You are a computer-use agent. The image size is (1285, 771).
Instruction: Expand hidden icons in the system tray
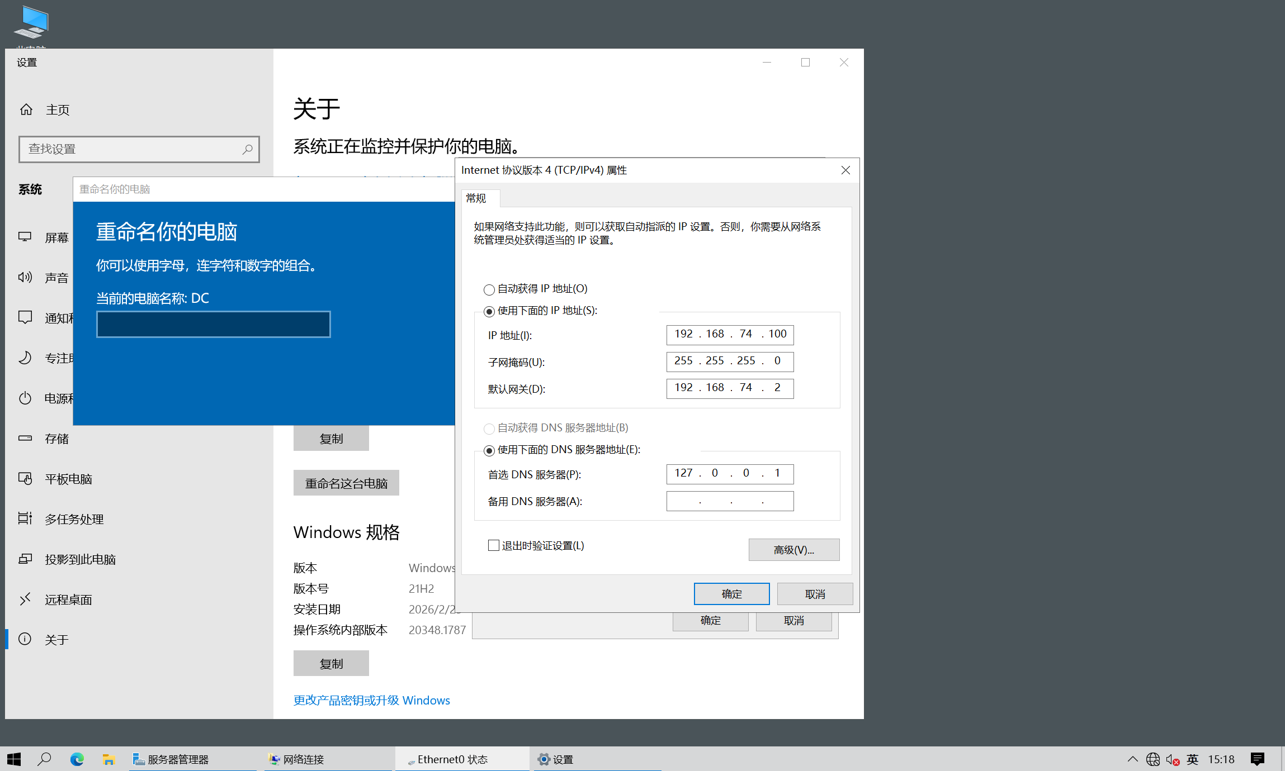click(x=1133, y=759)
